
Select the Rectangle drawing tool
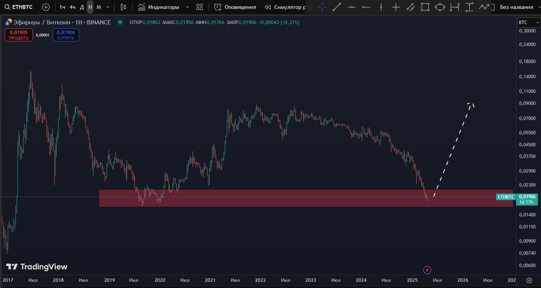(425, 7)
